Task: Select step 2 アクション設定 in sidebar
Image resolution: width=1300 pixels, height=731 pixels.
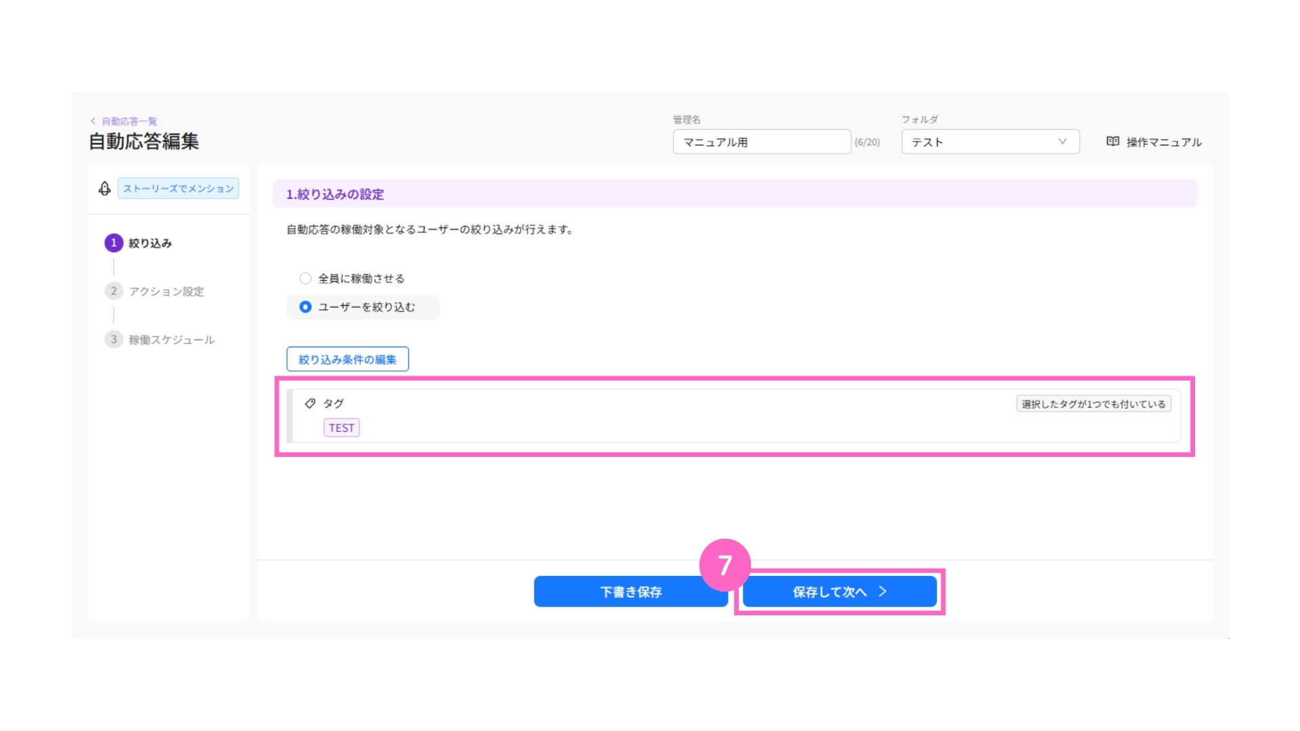Action: pos(154,291)
